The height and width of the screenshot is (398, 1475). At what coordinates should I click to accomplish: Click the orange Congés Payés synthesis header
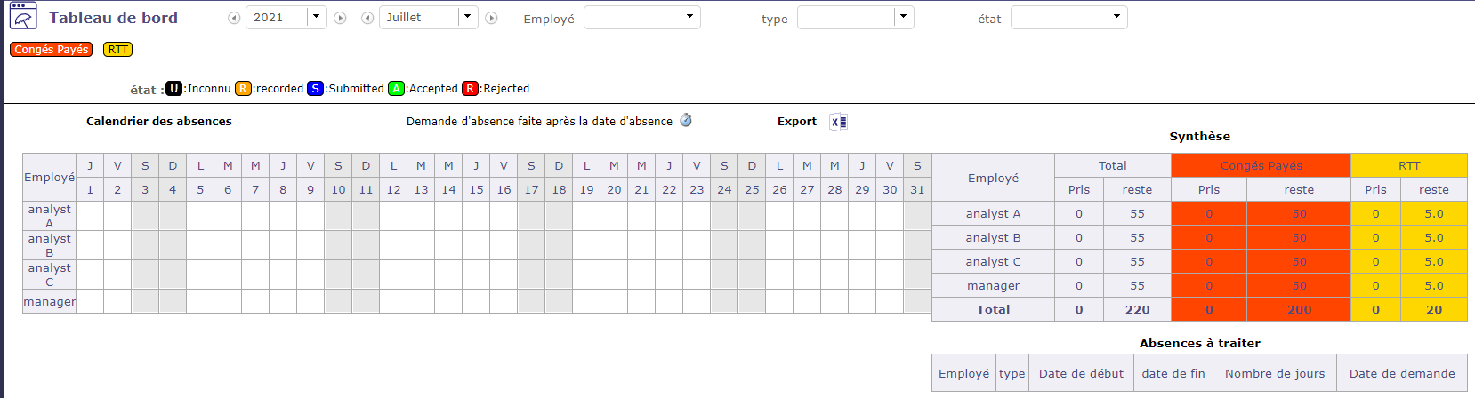pyautogui.click(x=1261, y=165)
